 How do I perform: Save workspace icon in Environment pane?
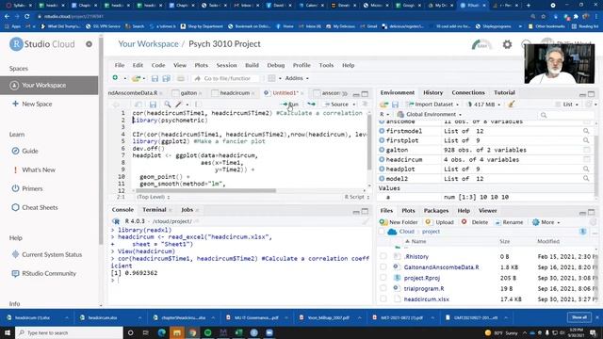point(395,105)
